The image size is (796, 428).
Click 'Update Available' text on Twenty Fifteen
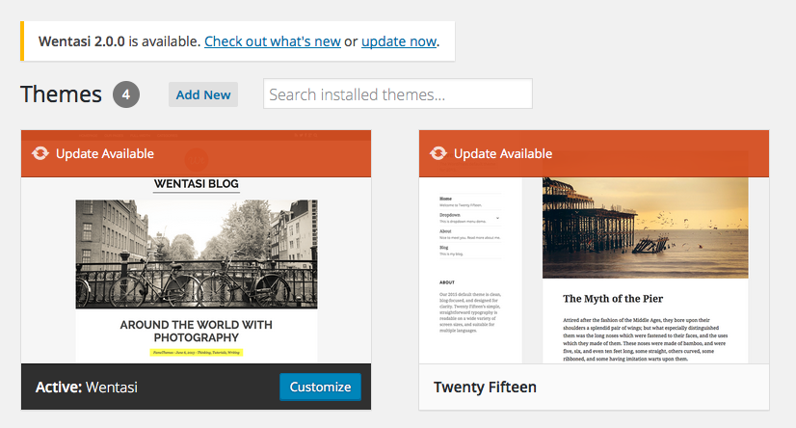point(503,153)
